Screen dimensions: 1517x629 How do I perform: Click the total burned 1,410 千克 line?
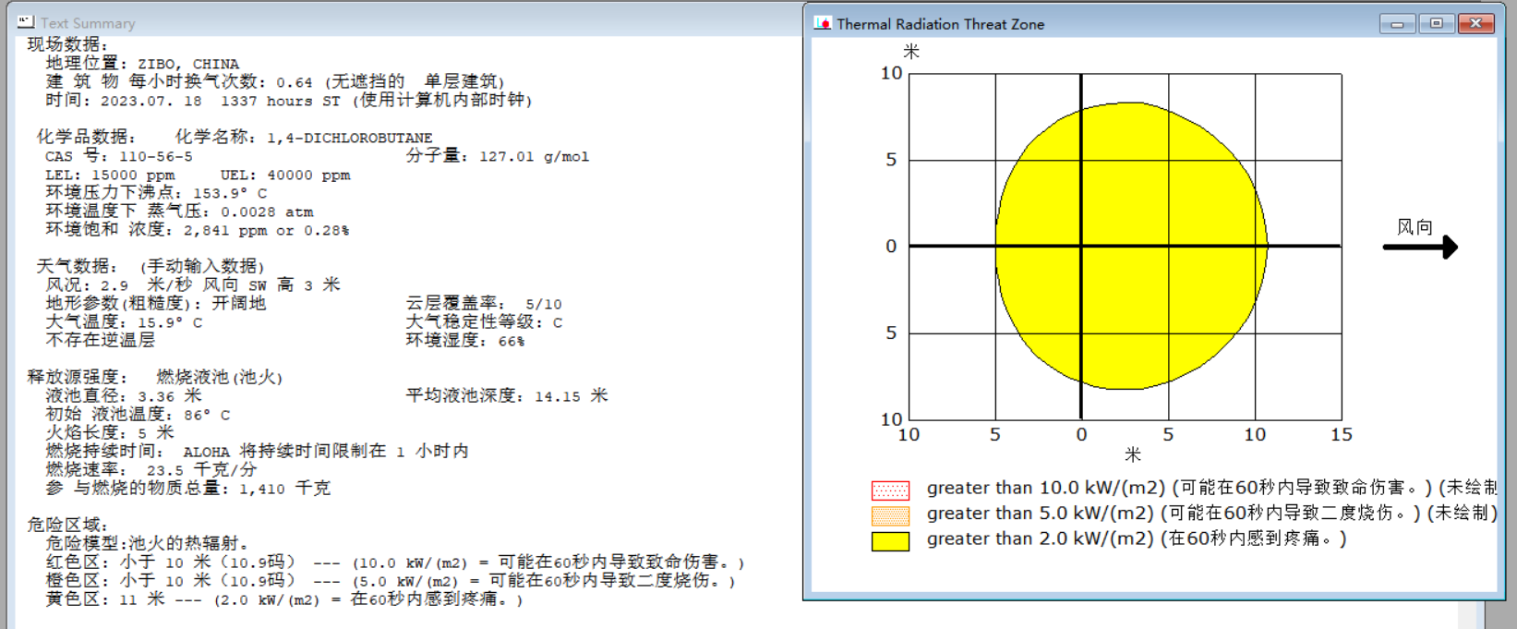[188, 489]
